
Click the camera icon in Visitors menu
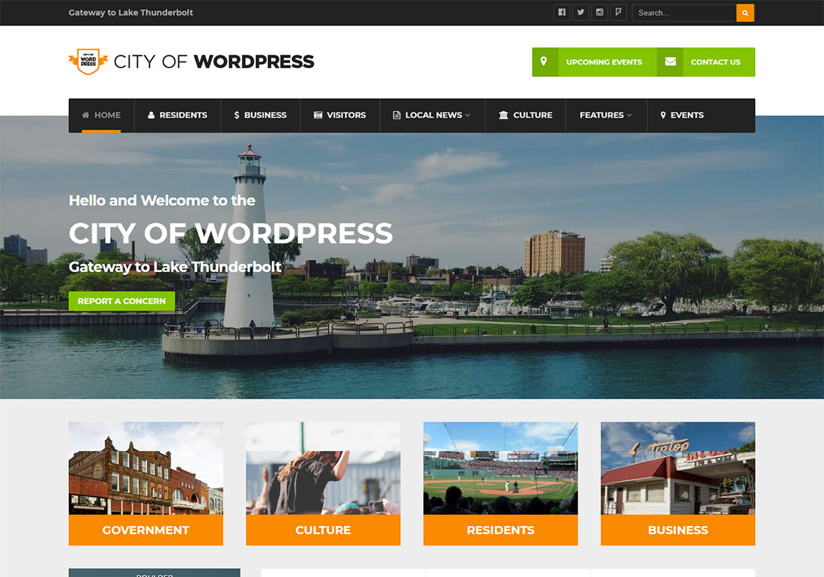pos(318,115)
